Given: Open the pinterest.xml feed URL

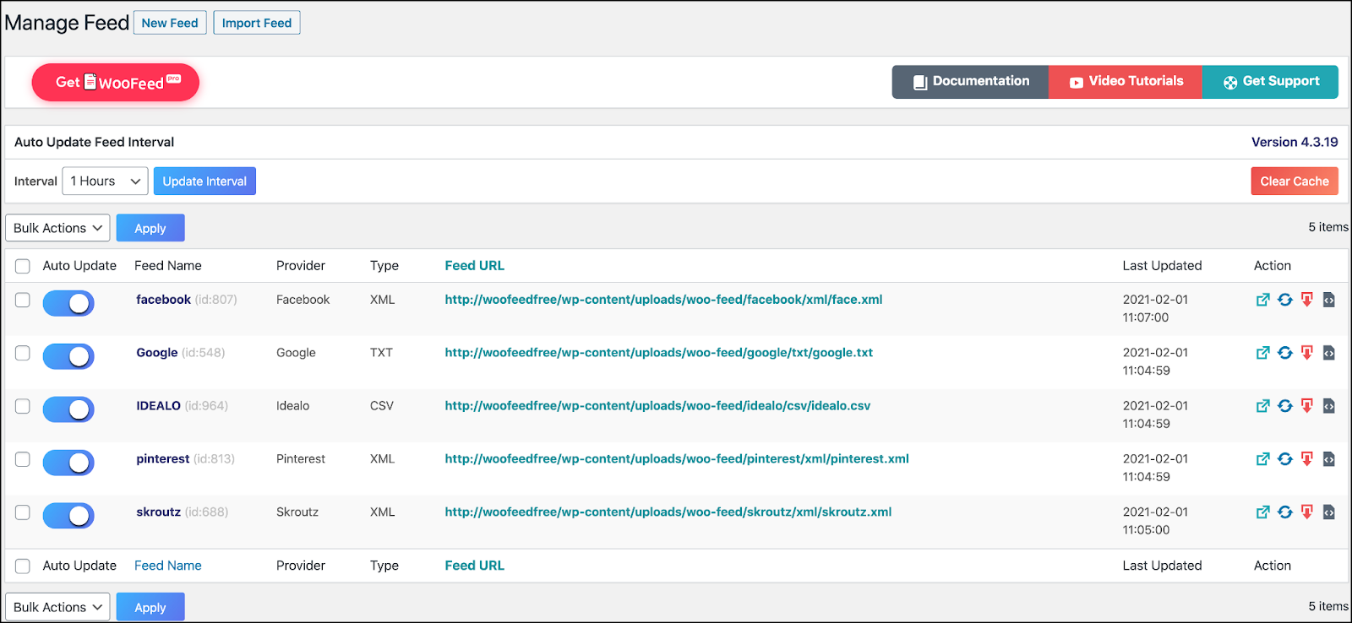Looking at the screenshot, I should [x=677, y=459].
